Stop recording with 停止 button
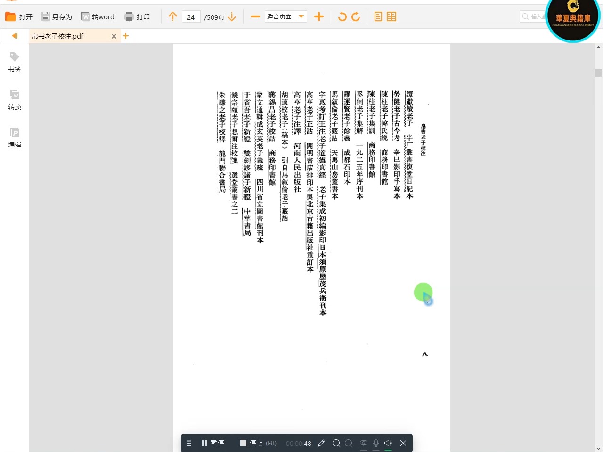The image size is (603, 452). click(x=258, y=443)
